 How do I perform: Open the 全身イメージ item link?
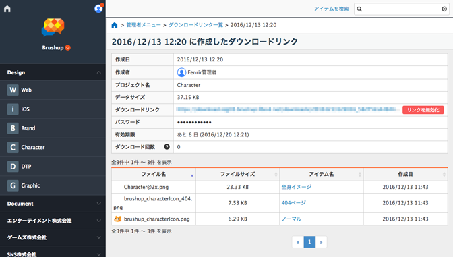tap(297, 187)
